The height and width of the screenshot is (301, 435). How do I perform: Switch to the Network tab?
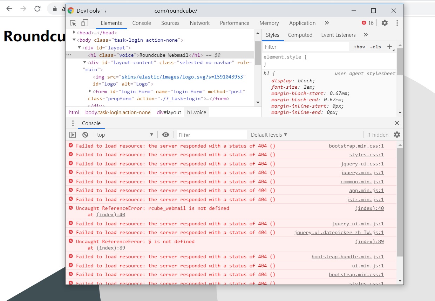tap(199, 23)
